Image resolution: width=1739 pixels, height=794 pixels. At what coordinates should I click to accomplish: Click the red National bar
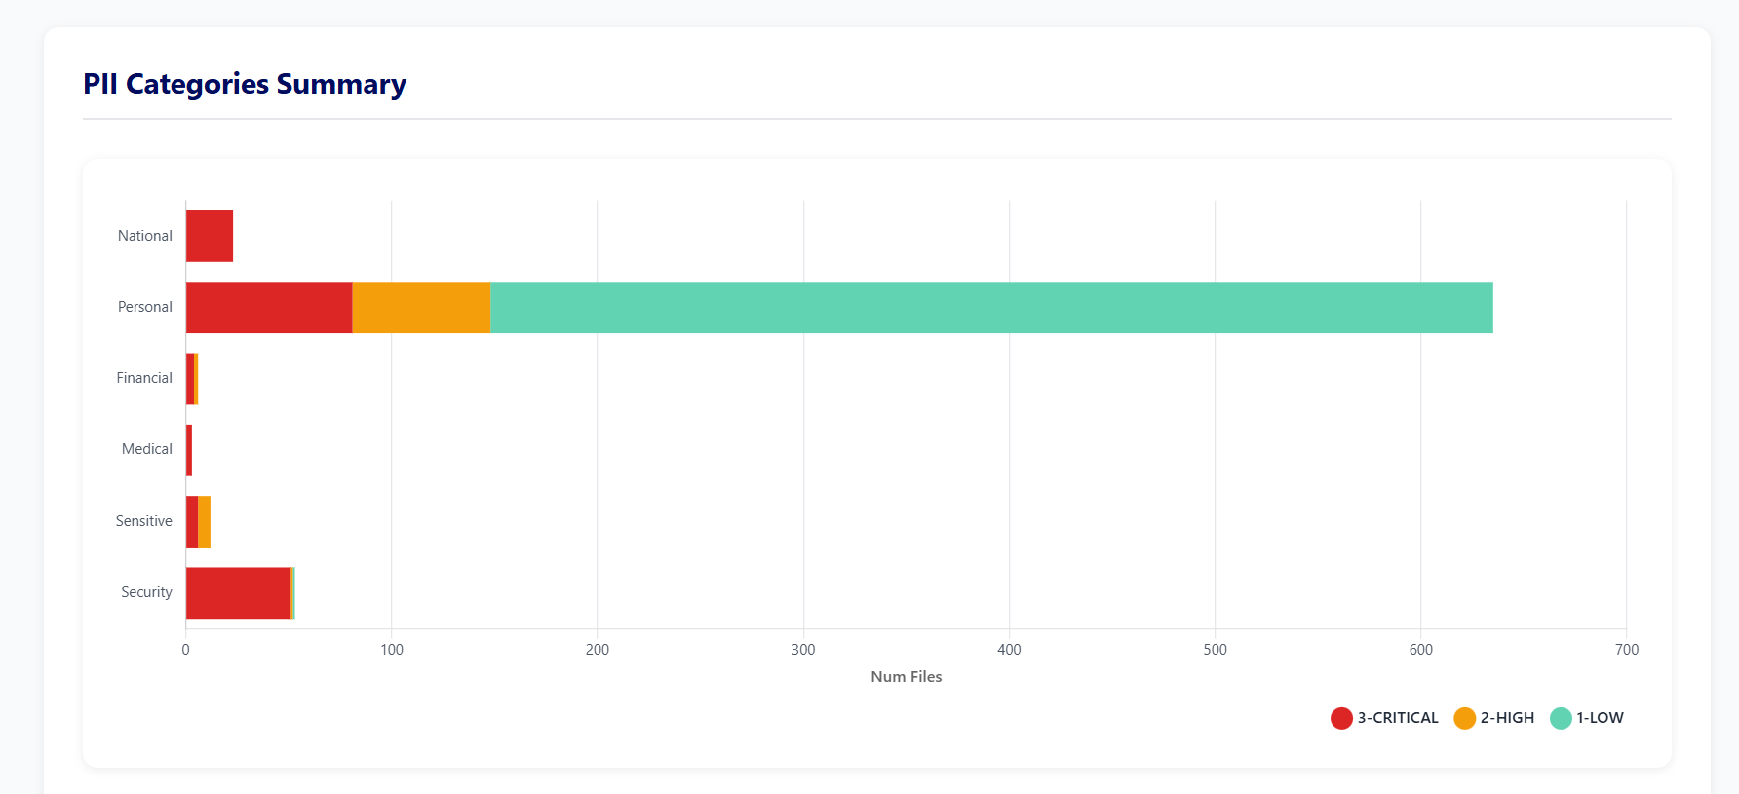210,236
